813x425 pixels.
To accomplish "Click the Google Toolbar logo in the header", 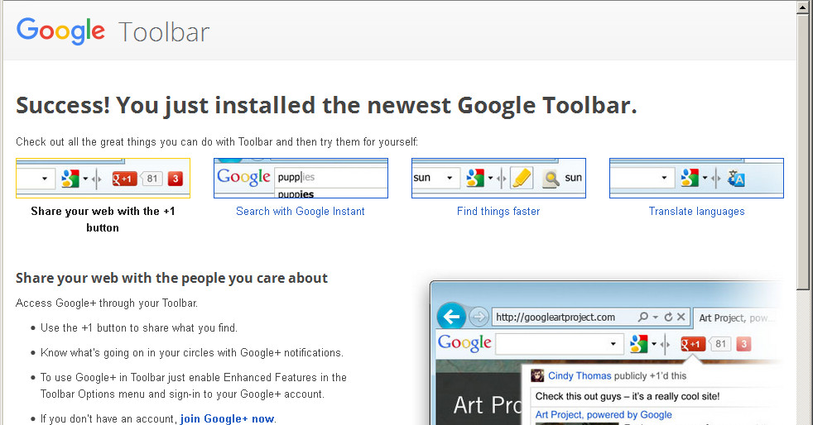I will (113, 31).
